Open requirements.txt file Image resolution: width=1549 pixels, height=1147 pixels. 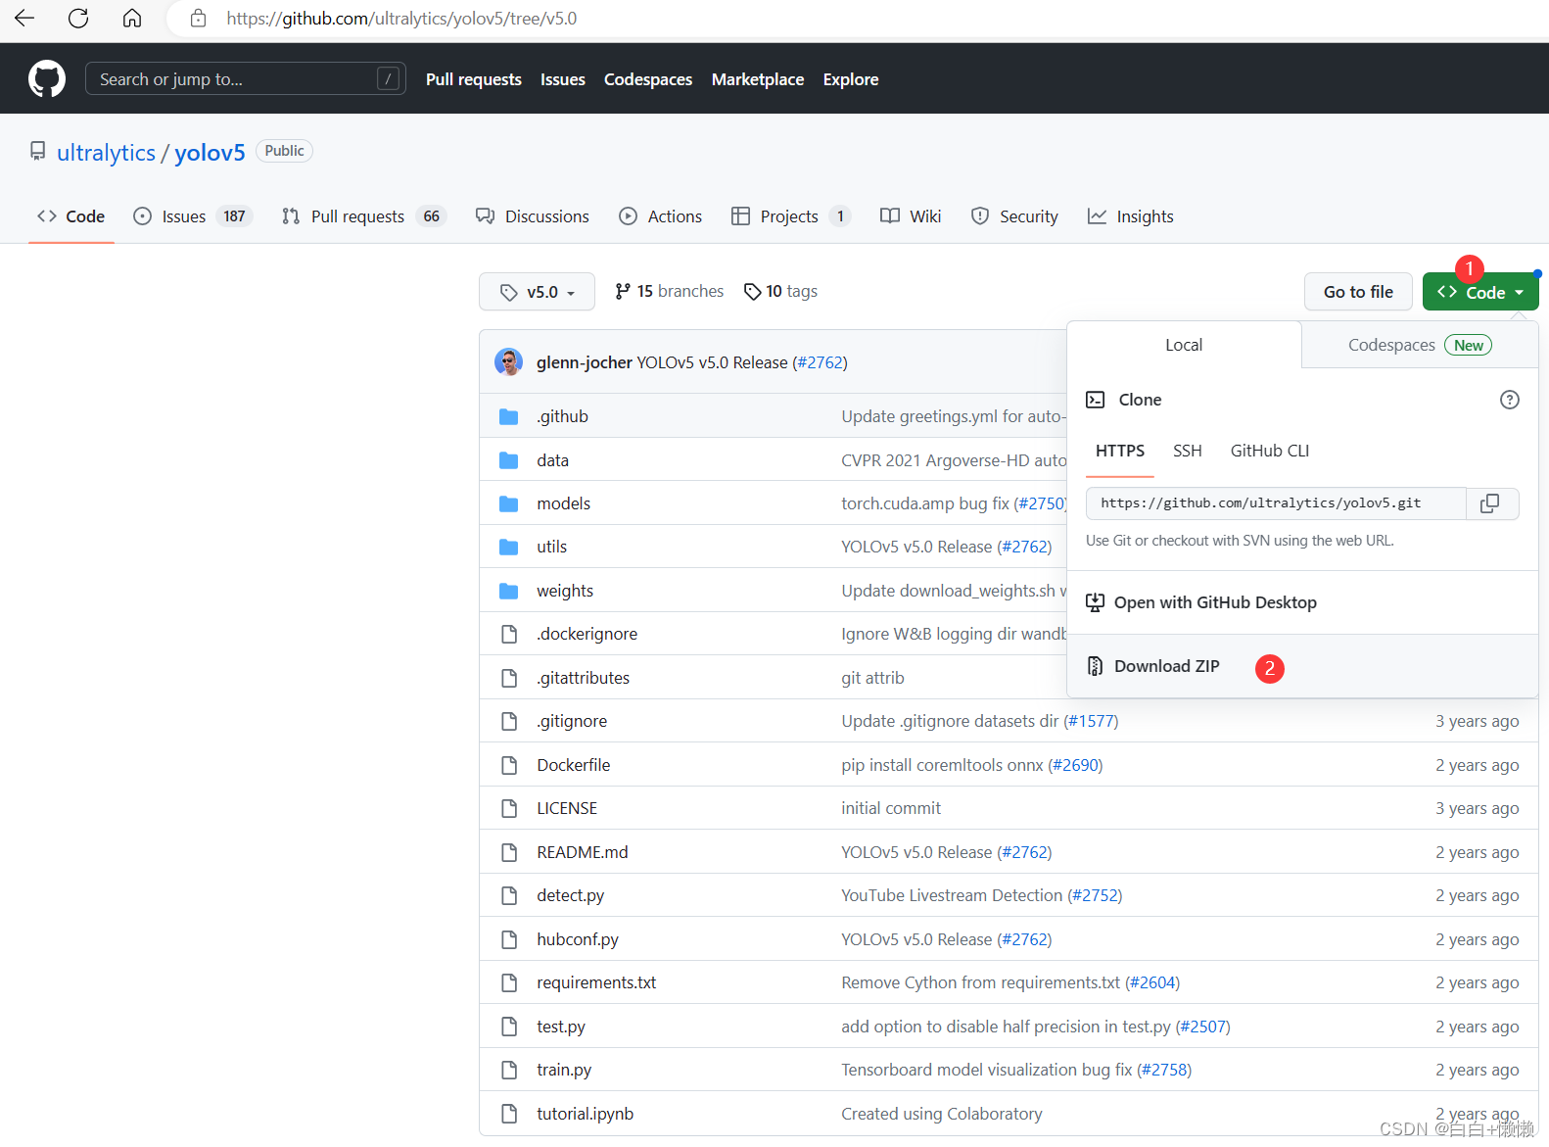click(x=596, y=982)
